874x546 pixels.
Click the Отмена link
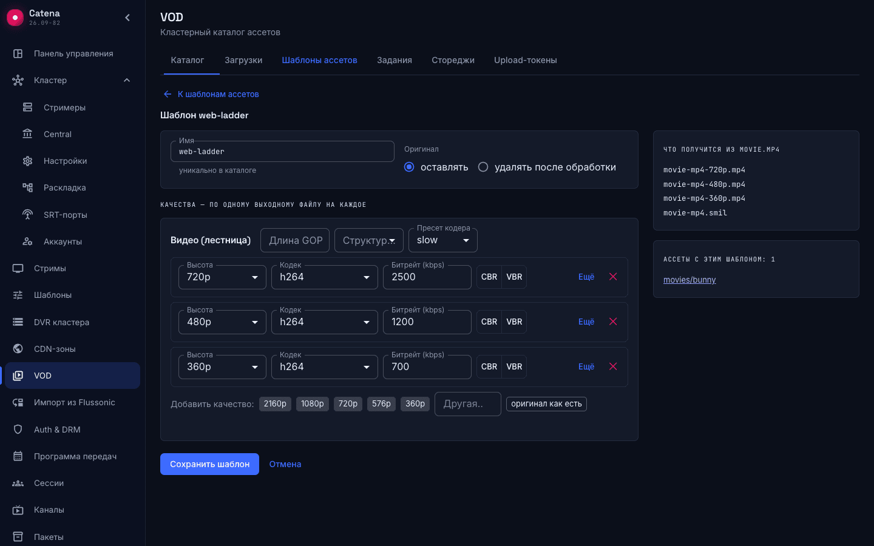[x=285, y=464]
